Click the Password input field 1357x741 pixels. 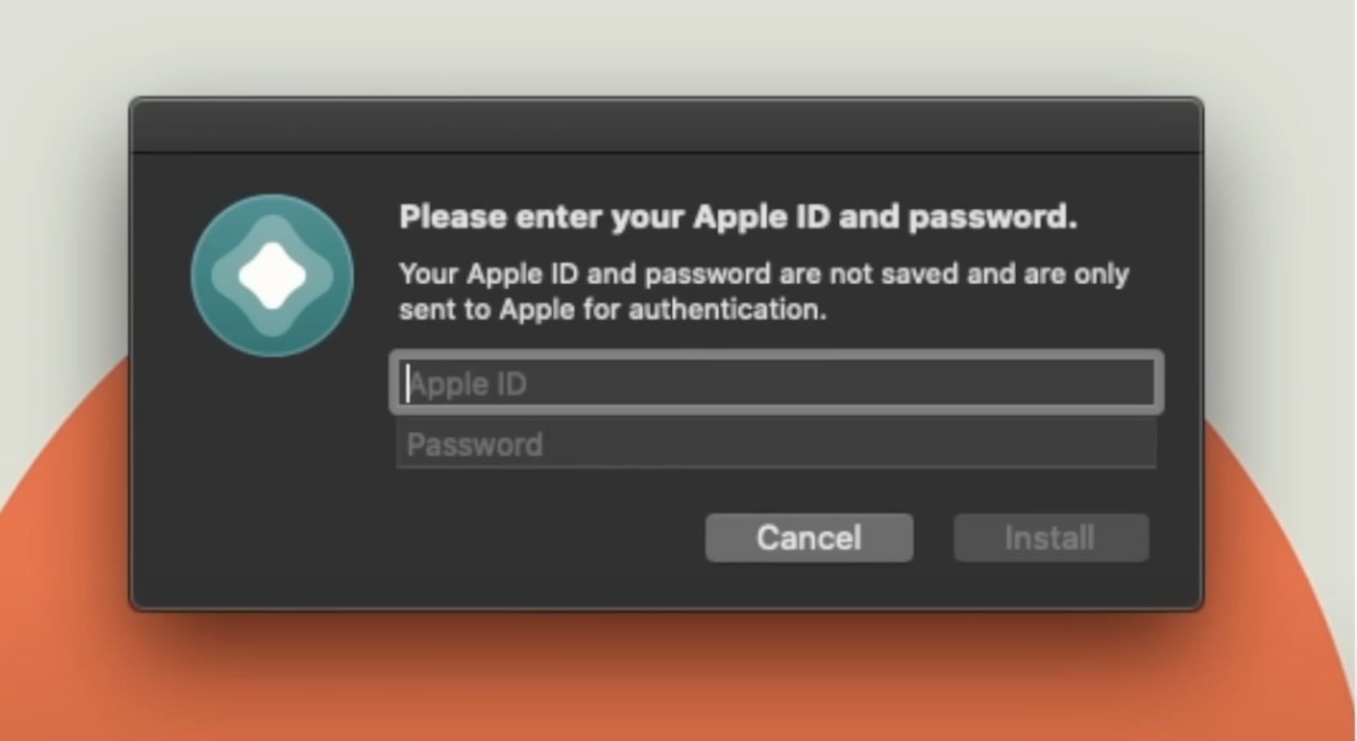point(776,443)
